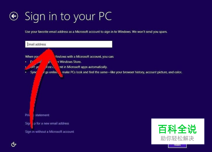Image resolution: width=212 pixels, height=152 pixels.
Task: Open the Privacy statement link
Action: (x=37, y=115)
